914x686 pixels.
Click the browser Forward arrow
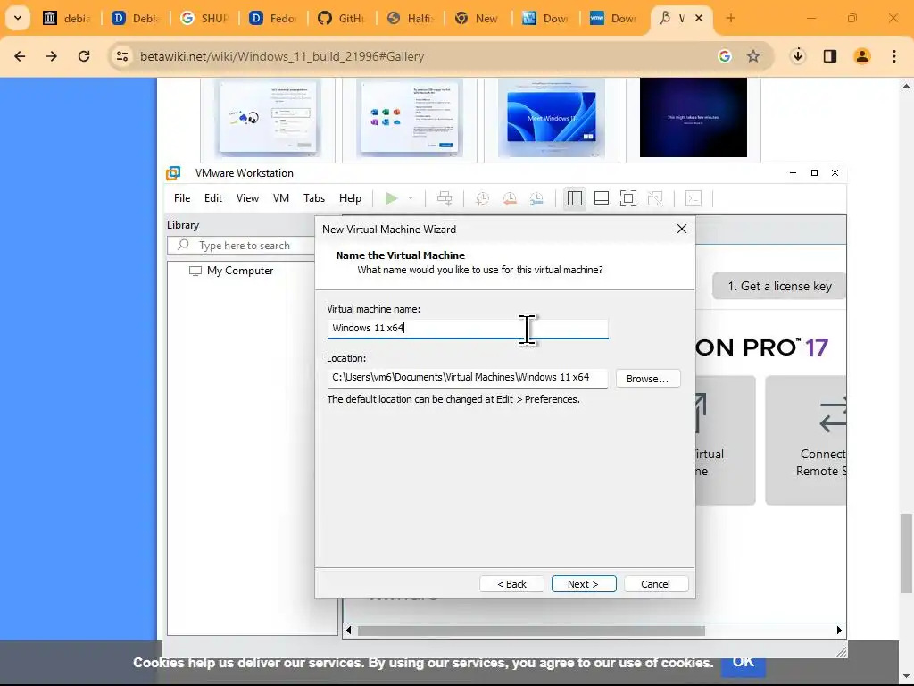coord(52,56)
